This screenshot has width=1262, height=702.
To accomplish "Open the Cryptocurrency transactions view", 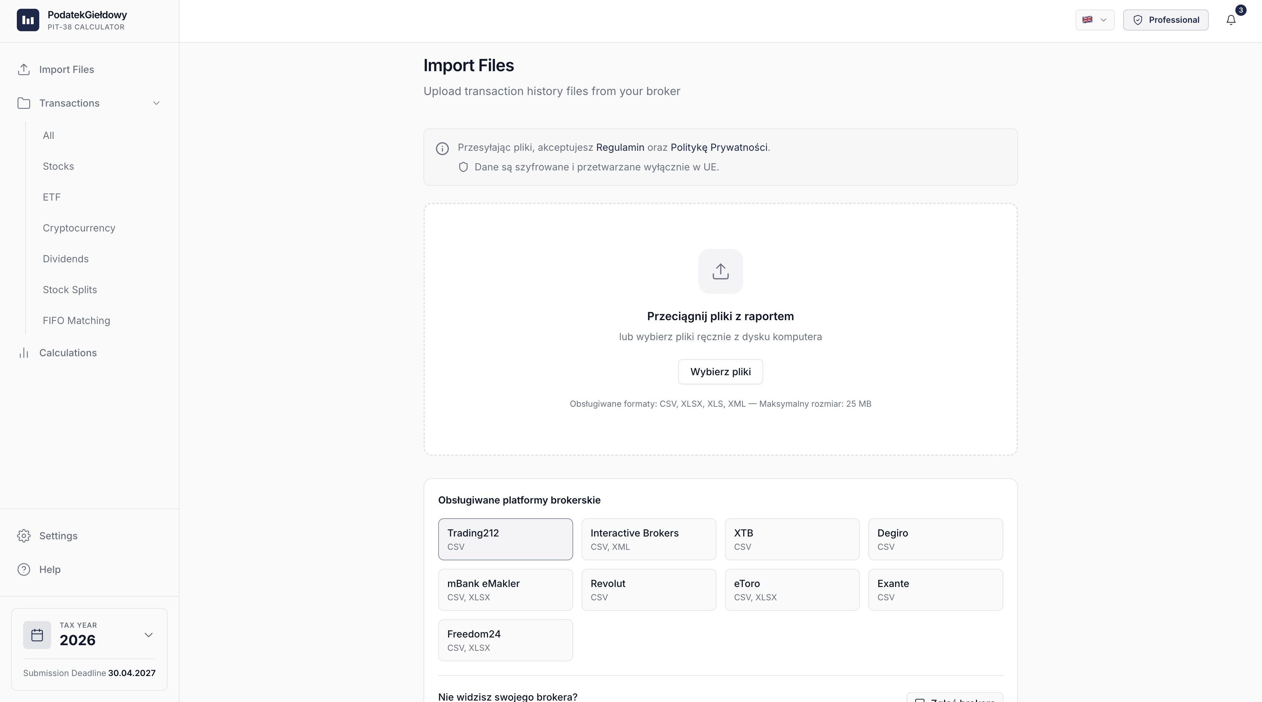I will 79,228.
